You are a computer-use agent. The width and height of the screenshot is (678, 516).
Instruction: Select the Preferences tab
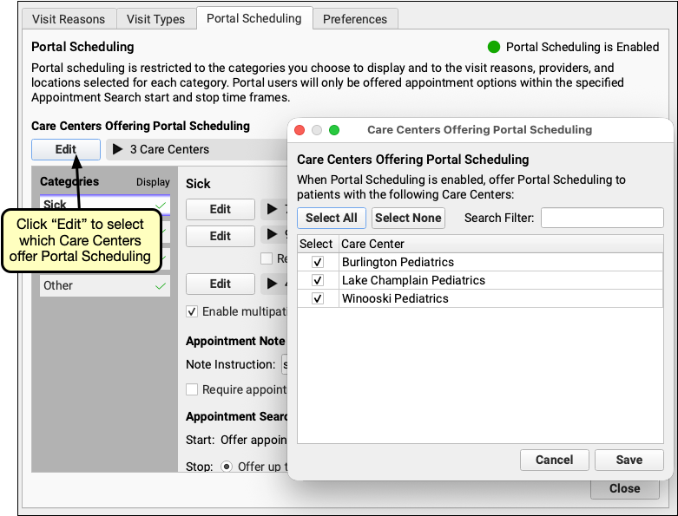pyautogui.click(x=355, y=18)
